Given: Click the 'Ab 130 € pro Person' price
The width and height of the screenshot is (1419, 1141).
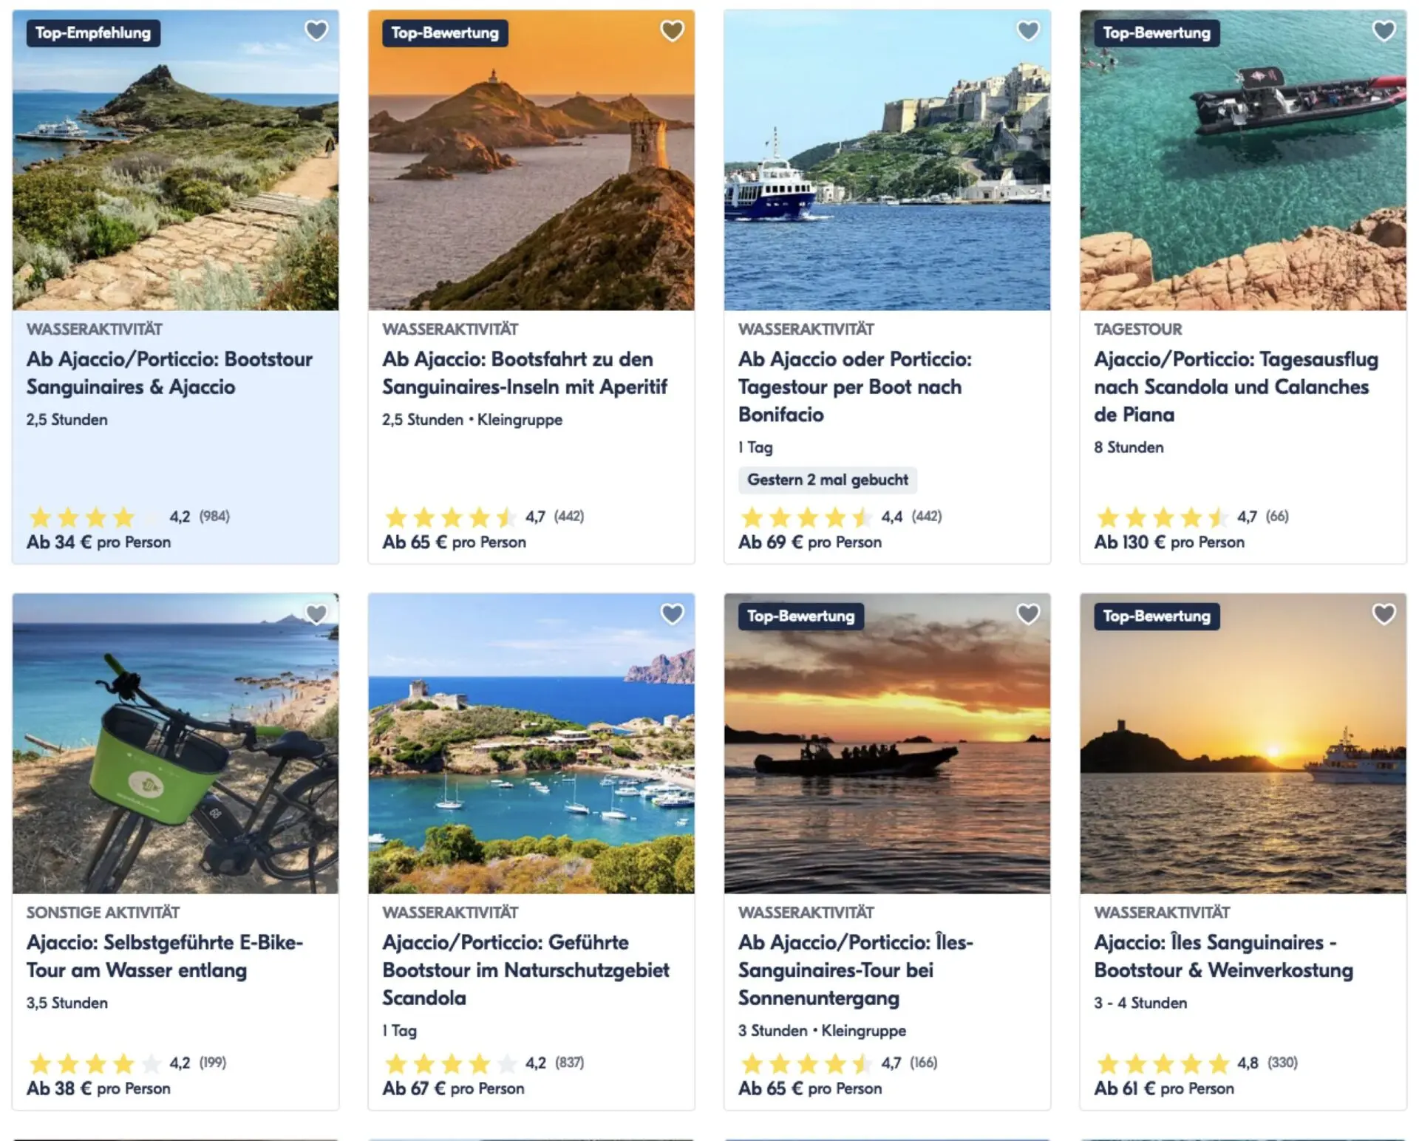Looking at the screenshot, I should 1169,542.
